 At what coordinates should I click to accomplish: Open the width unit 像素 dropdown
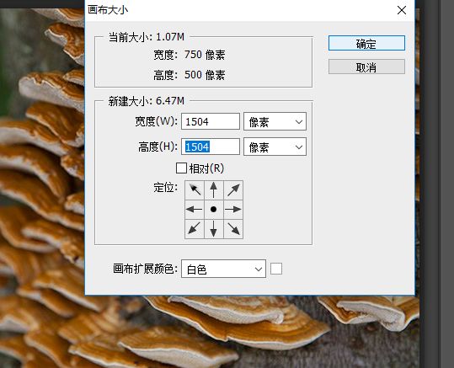275,121
